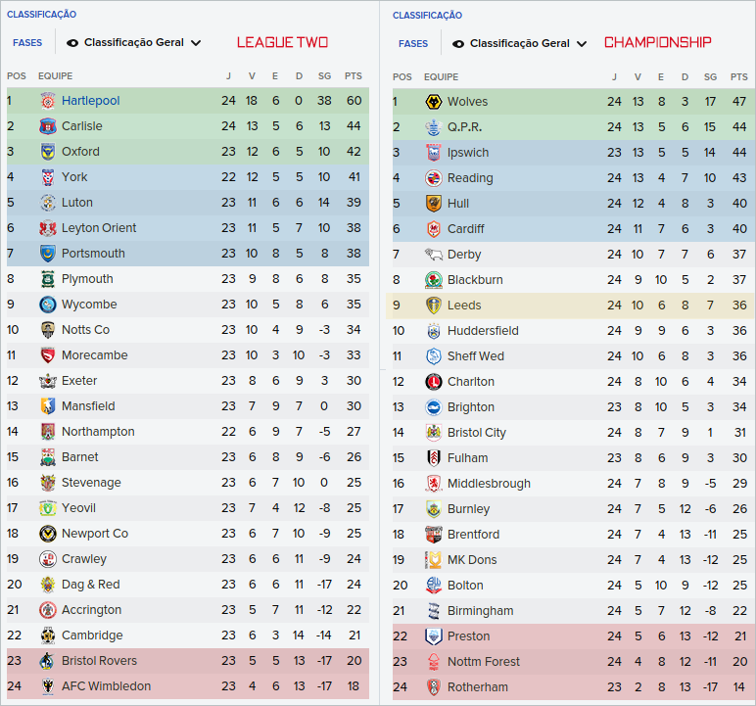This screenshot has width=756, height=706.
Task: Click the Newport Co club badge
Action: point(48,534)
